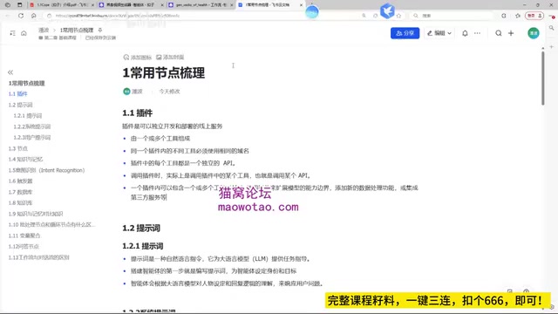
Task: Jump to outline item 1.2.2系统提示词
Action: tap(32, 126)
